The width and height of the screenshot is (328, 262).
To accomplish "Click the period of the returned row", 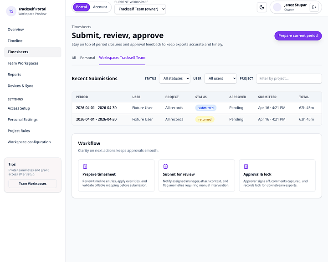I will pyautogui.click(x=96, y=120).
